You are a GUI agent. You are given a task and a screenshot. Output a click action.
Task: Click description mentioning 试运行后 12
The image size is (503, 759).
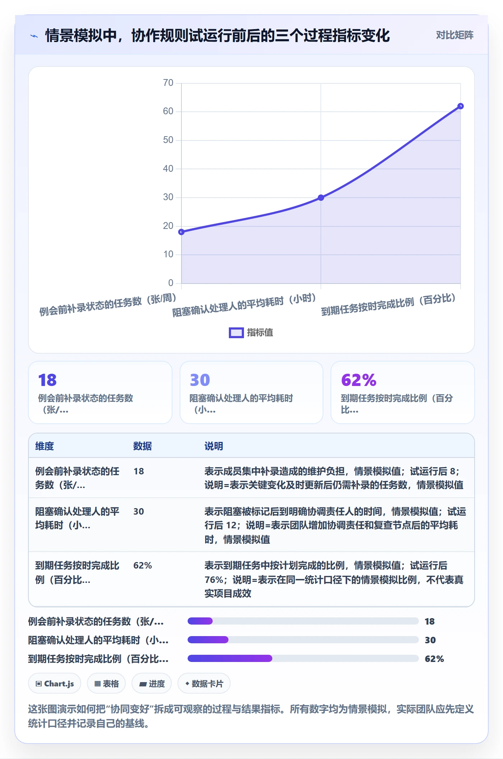point(335,525)
